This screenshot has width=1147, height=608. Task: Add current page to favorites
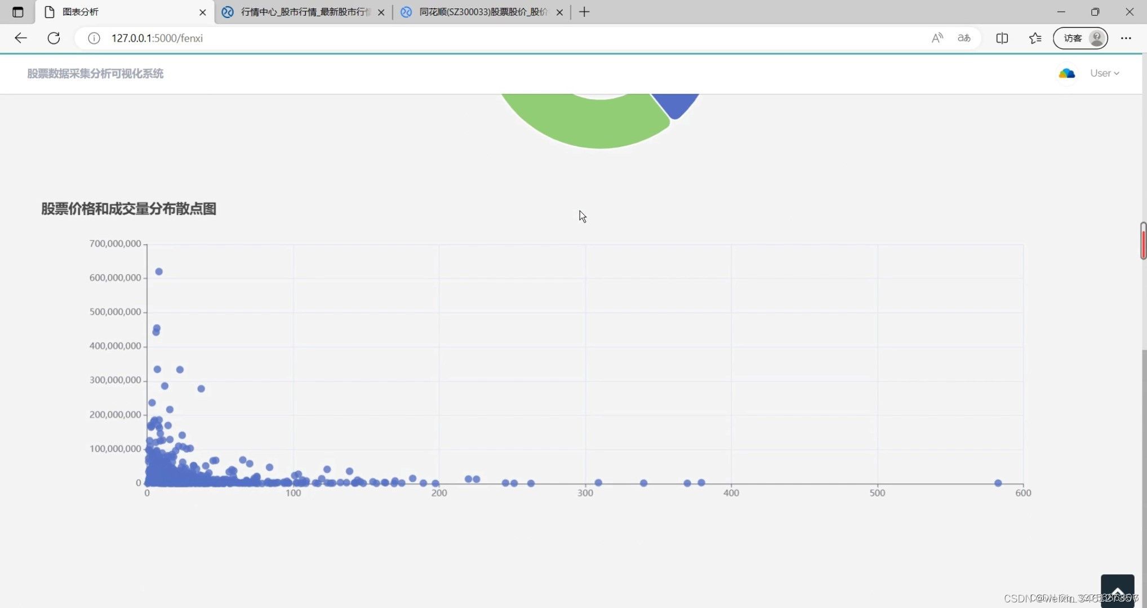pyautogui.click(x=1035, y=38)
